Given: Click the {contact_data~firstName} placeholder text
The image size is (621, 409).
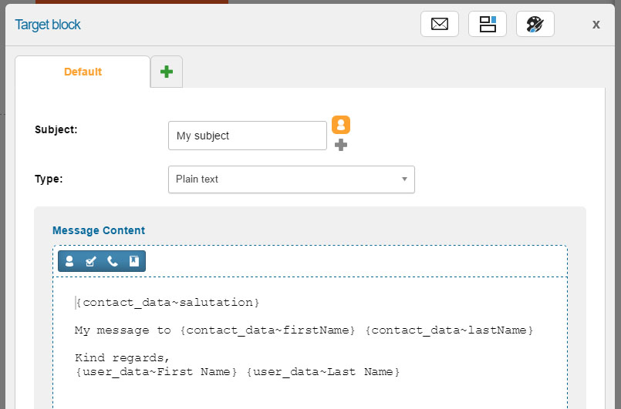Looking at the screenshot, I should point(267,330).
